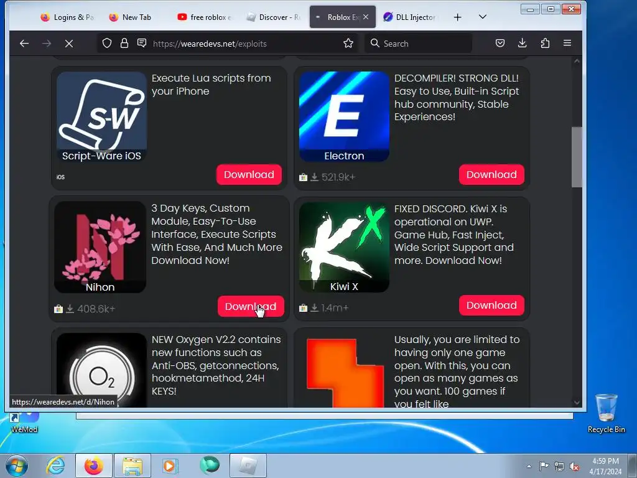Switch to the Discover tab
Screen dimensions: 637x478
(273, 17)
